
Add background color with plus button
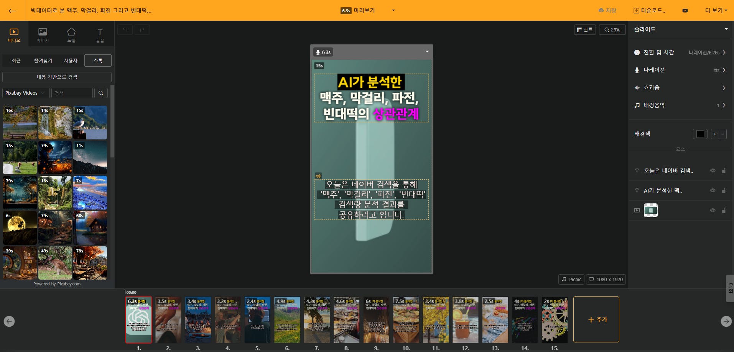pos(714,134)
